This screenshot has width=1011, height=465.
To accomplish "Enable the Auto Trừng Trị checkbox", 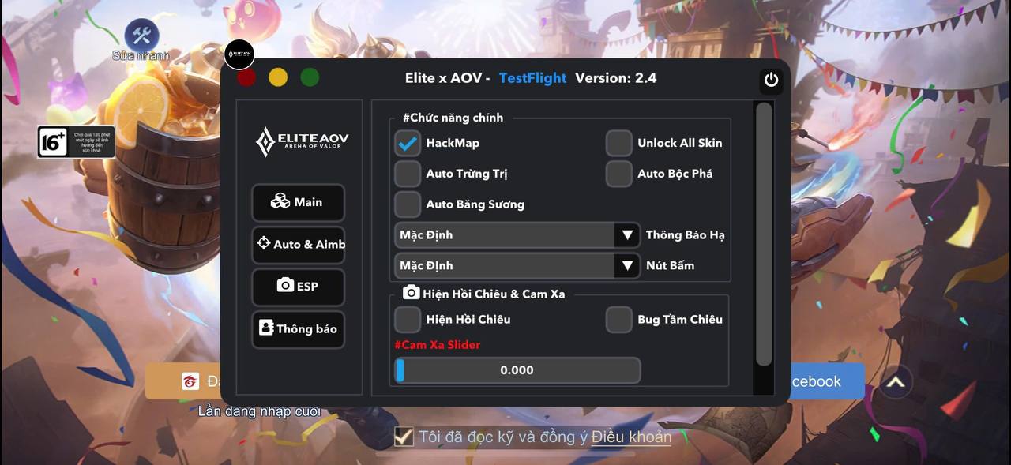I will tap(408, 174).
